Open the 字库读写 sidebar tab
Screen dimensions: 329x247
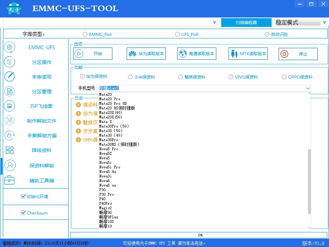[42, 77]
